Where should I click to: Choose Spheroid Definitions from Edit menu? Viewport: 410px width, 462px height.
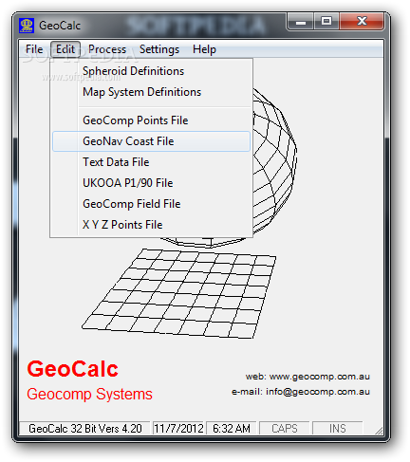coord(151,71)
